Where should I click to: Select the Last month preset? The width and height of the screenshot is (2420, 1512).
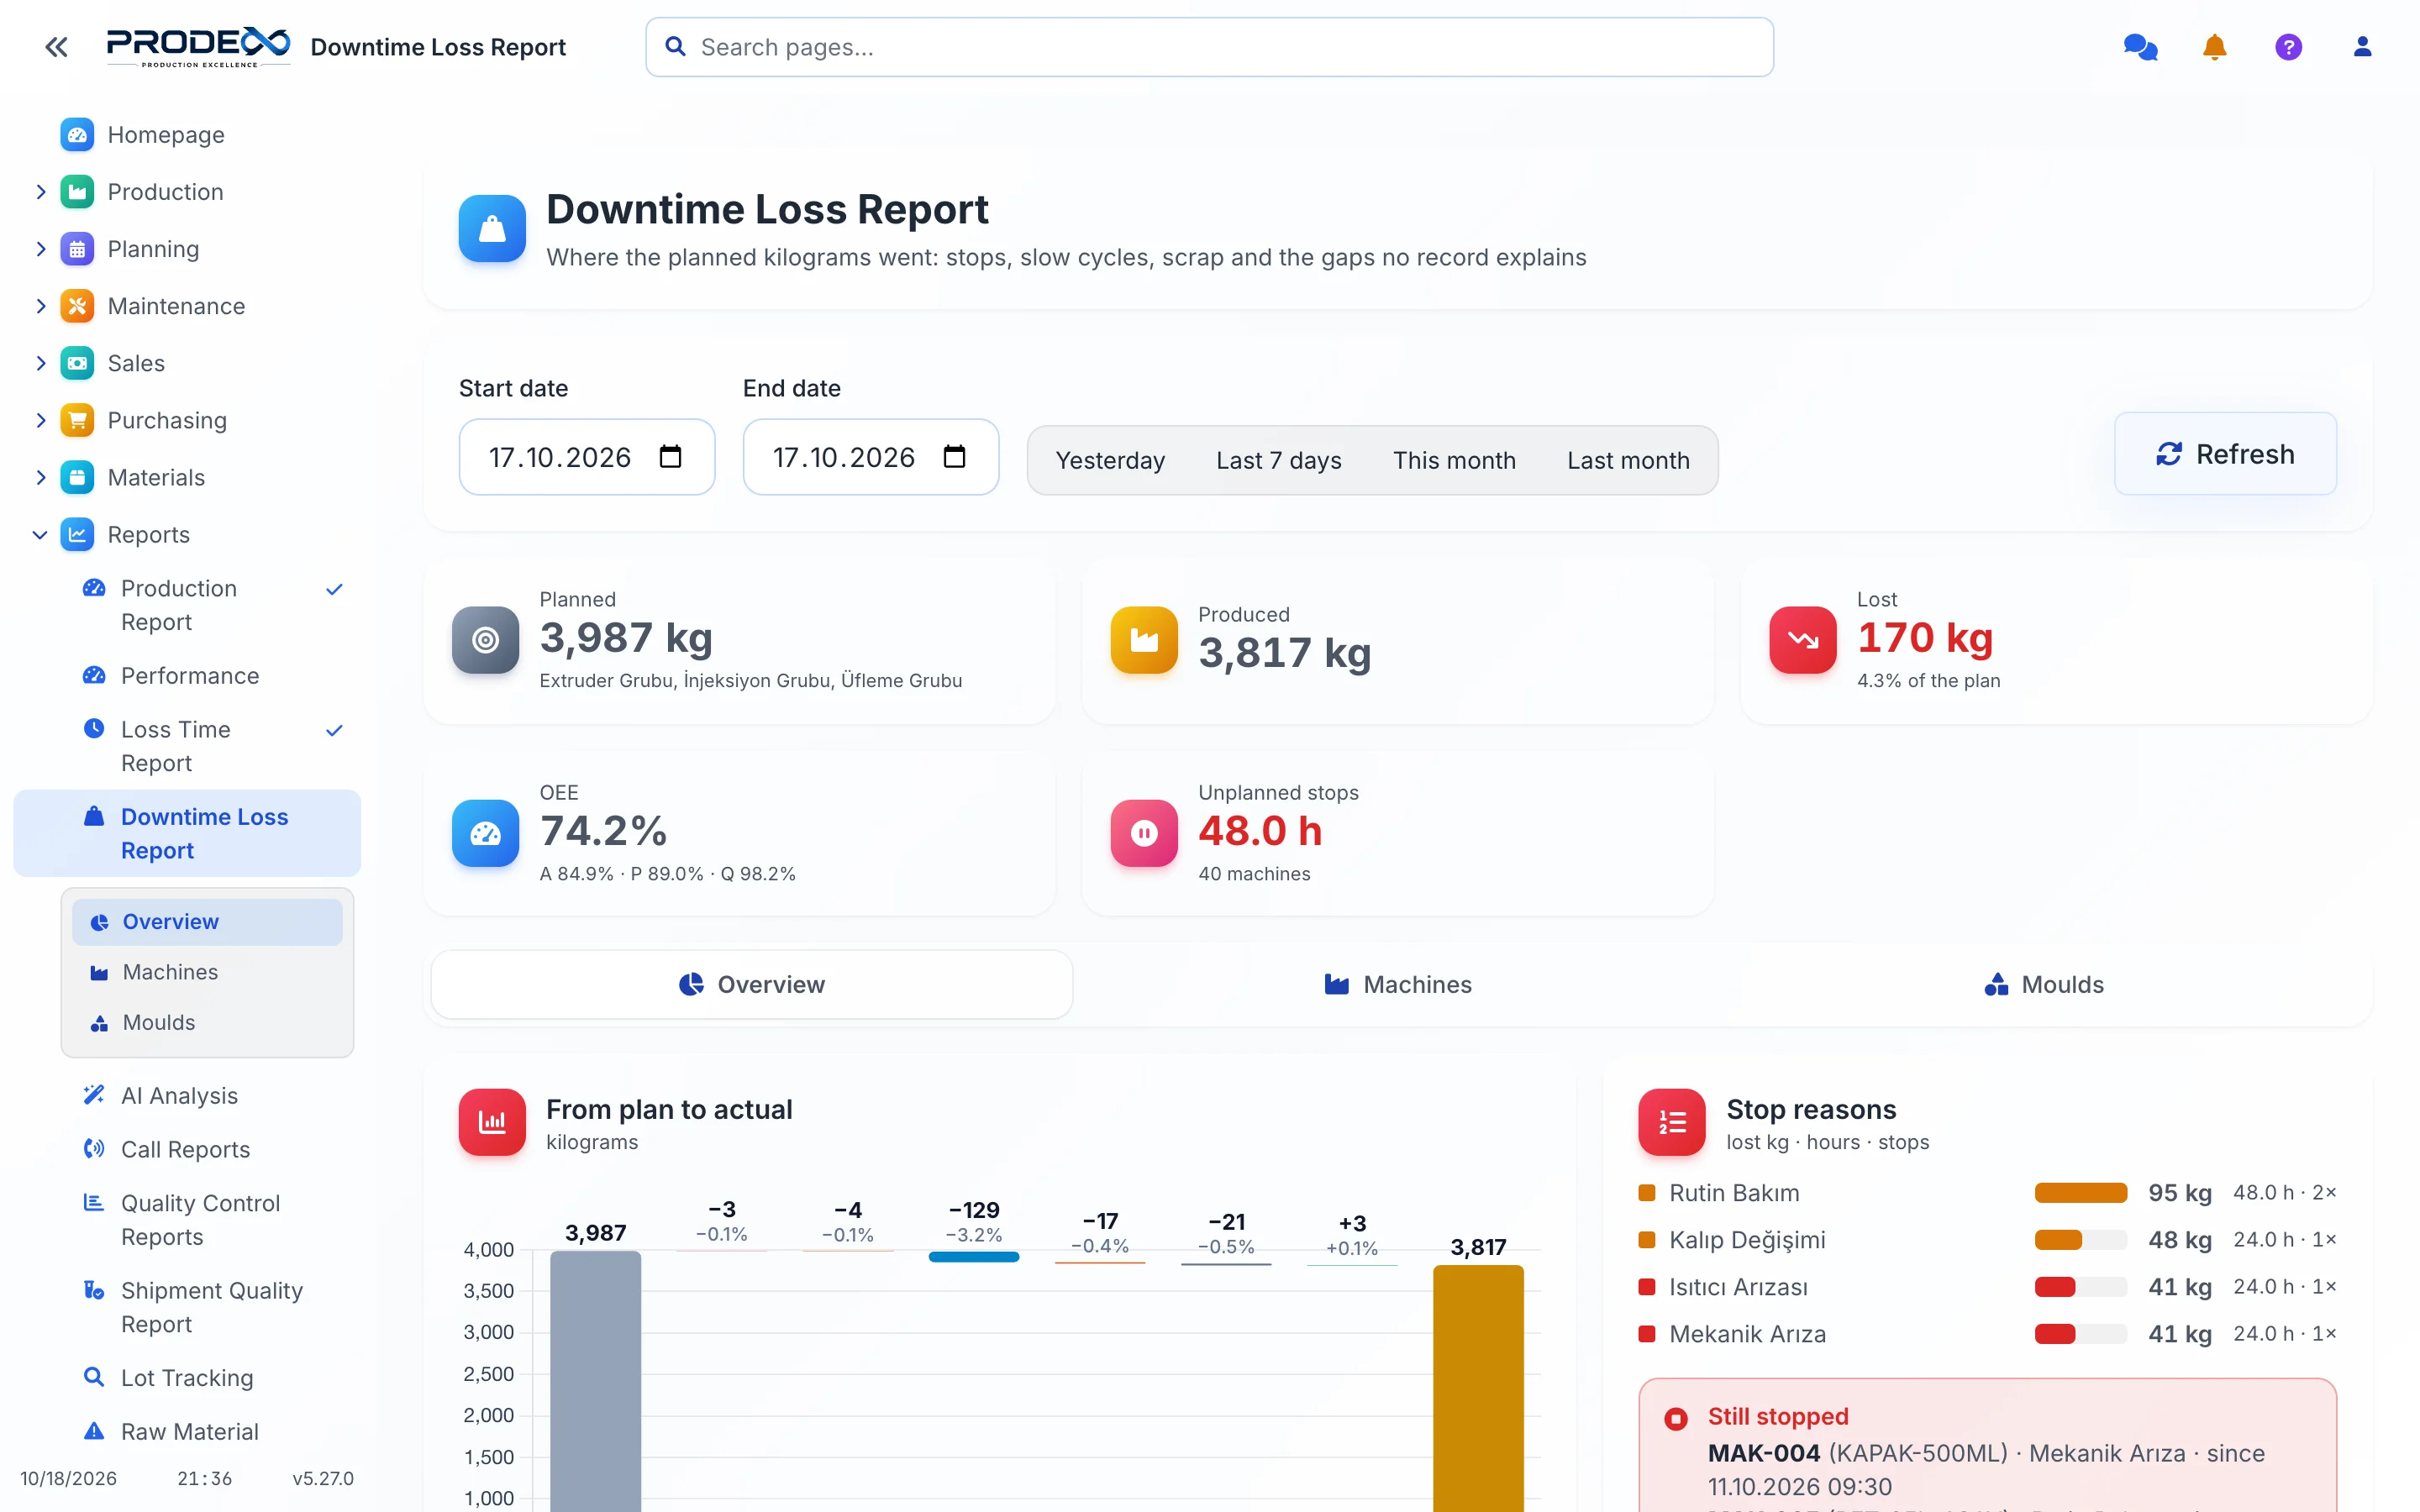(1628, 460)
